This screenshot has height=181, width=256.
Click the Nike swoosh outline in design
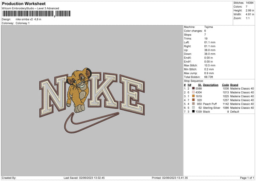tap(92, 123)
